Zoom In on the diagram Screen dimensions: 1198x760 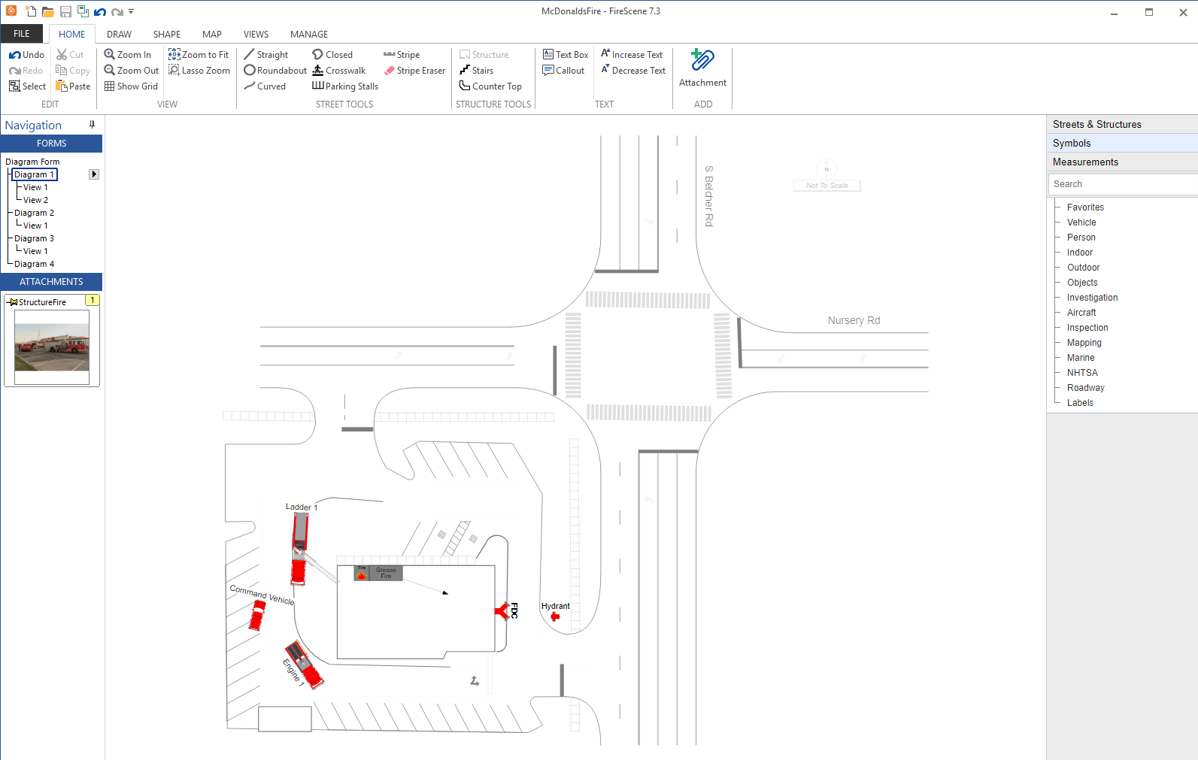(127, 55)
